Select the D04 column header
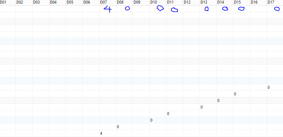The width and height of the screenshot is (283, 137). 57,3
